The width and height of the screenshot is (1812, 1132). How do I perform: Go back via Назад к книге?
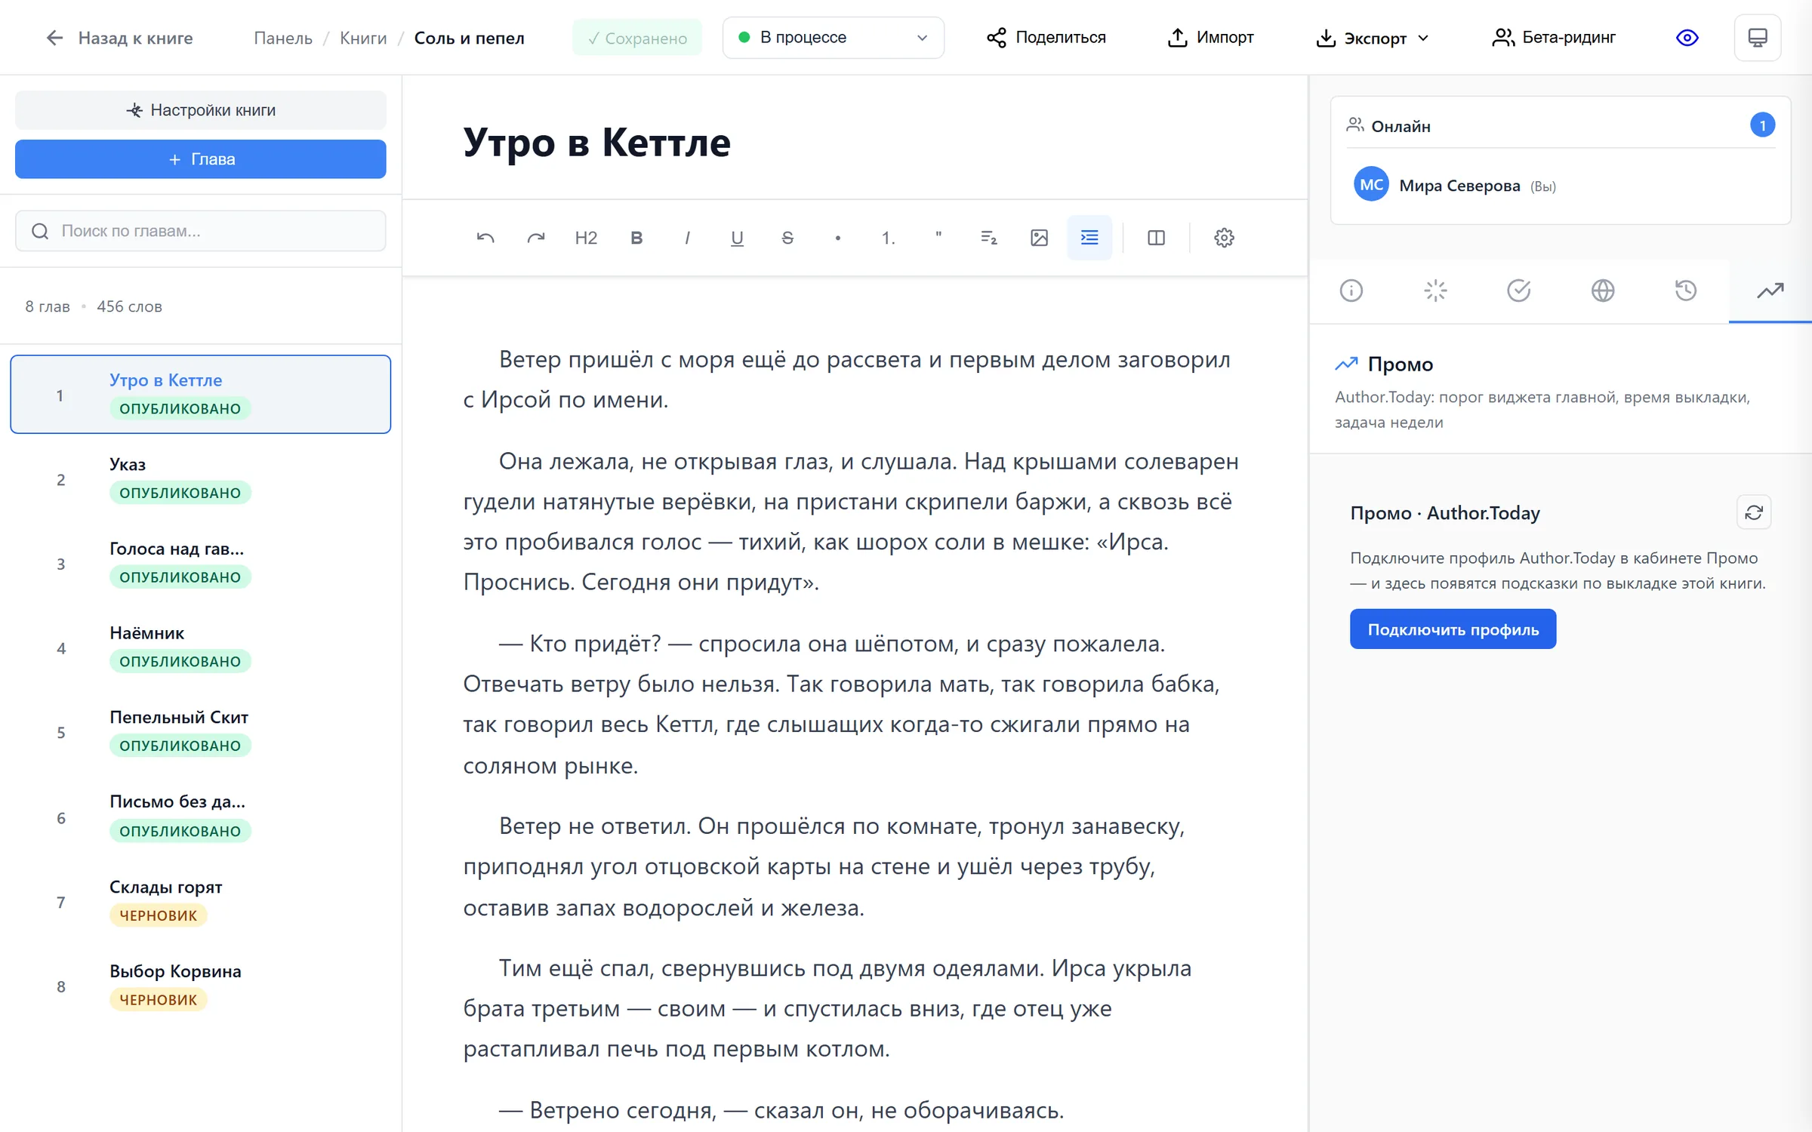pyautogui.click(x=119, y=38)
